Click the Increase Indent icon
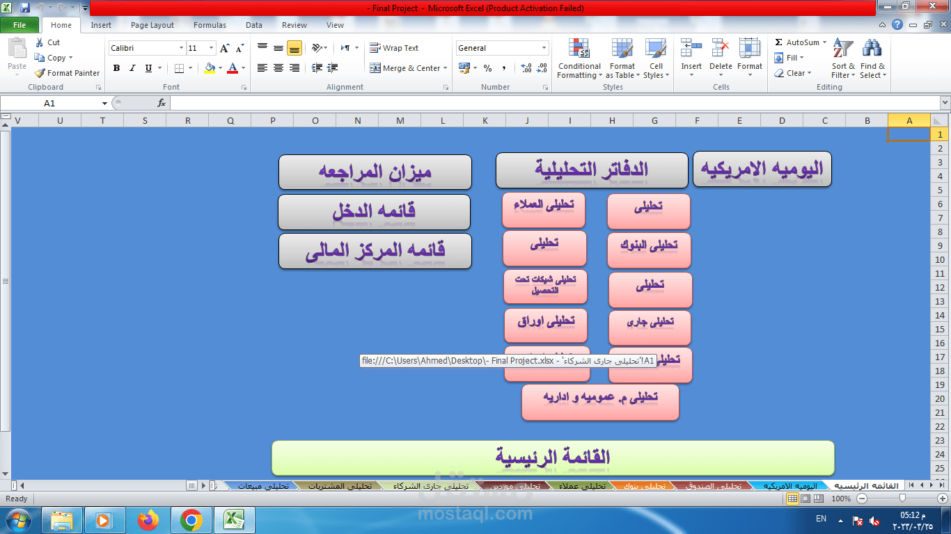This screenshot has width=951, height=534. (x=333, y=68)
